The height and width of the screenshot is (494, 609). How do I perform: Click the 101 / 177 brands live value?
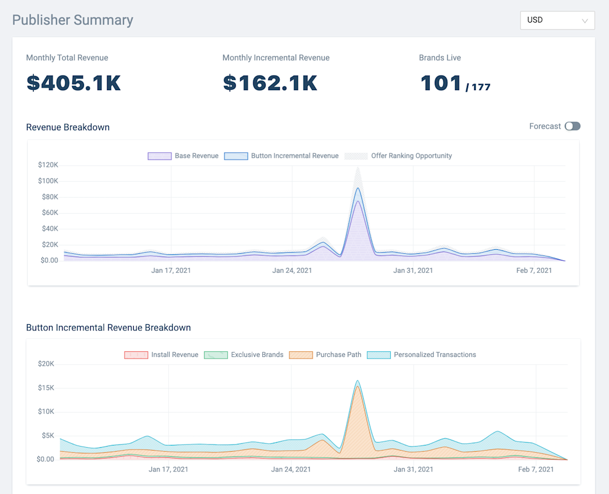(455, 83)
